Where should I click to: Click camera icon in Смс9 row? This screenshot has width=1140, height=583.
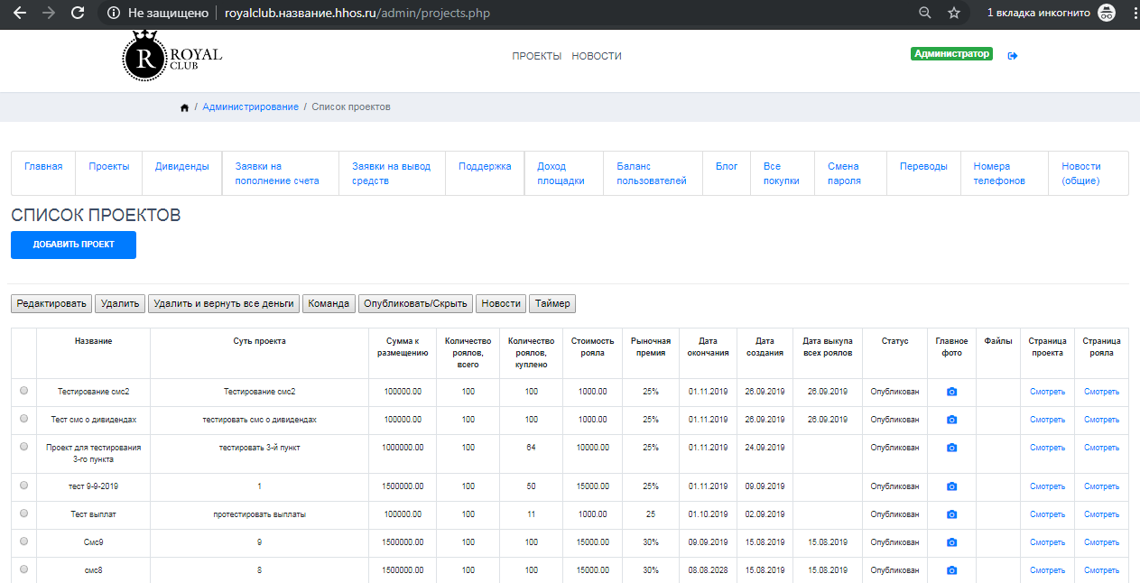pos(951,542)
